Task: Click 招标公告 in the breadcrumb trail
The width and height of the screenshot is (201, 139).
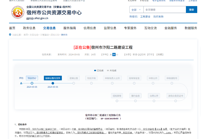Action: [55, 35]
